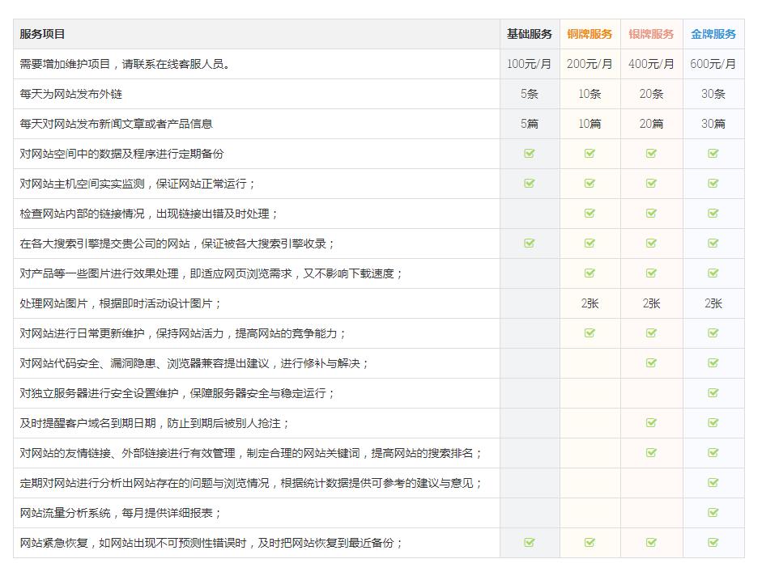This screenshot has width=762, height=576.
Task: Click the 银牌服务 checkmark for 网站紧急恢复 row
Action: 651,543
